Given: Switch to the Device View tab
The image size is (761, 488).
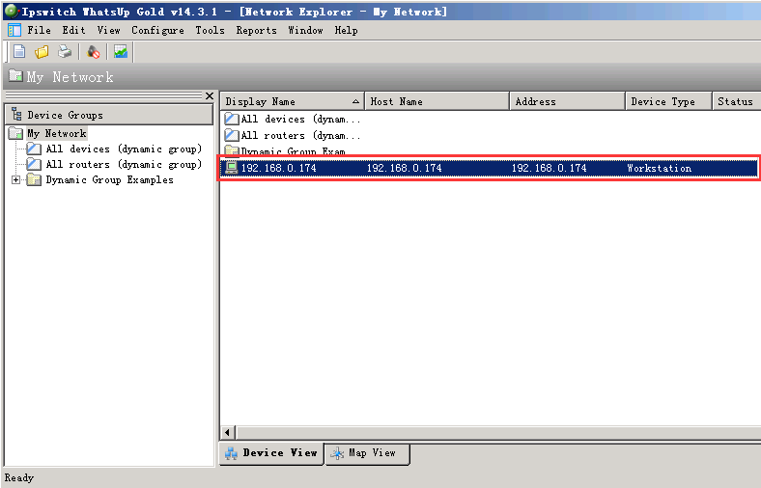Looking at the screenshot, I should [x=270, y=453].
